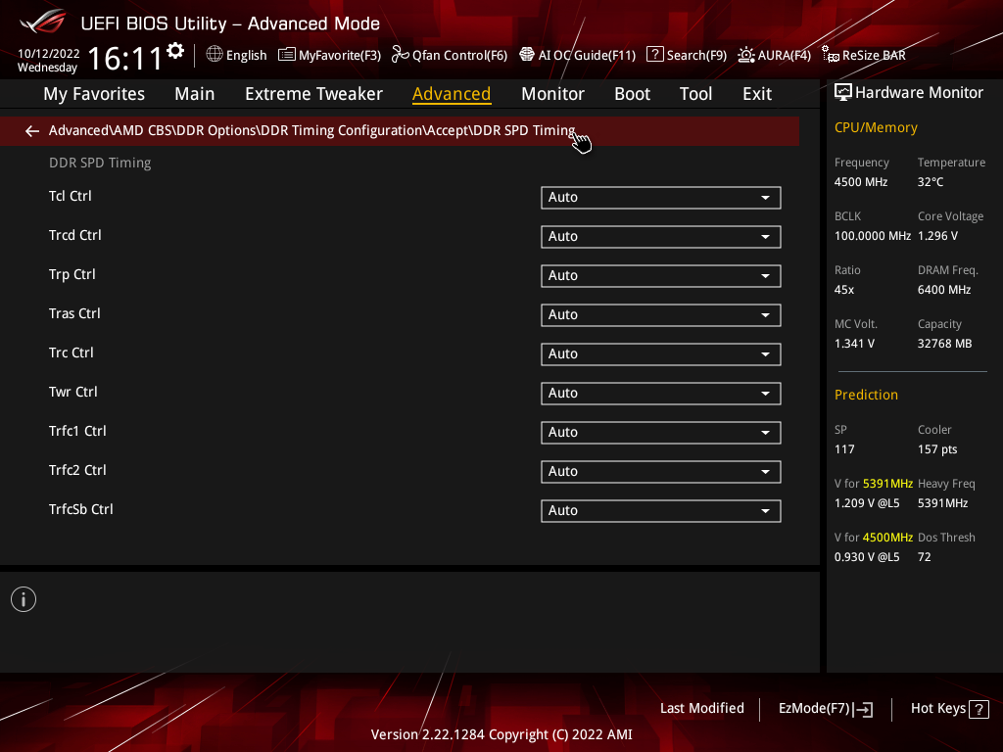Open Qfan Control(F6) fan icon
The width and height of the screenshot is (1003, 752).
[x=400, y=55]
